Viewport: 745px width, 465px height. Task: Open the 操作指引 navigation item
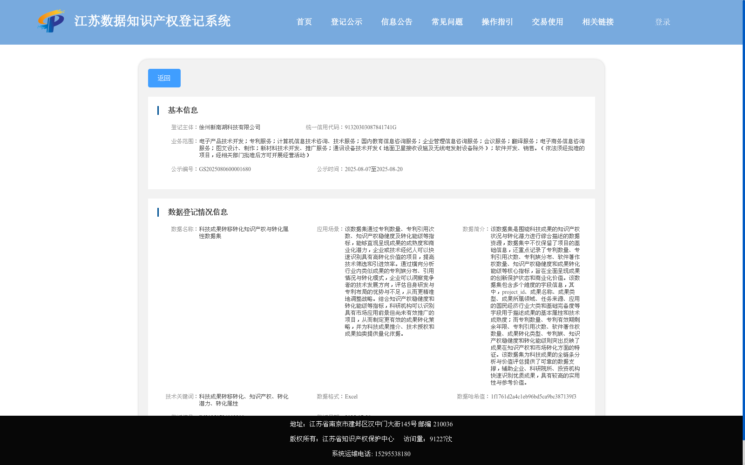[x=497, y=22]
